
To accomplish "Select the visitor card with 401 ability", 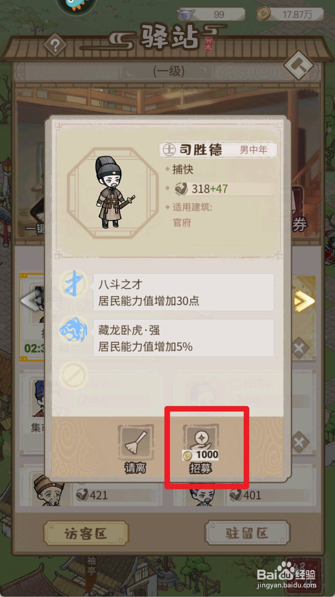I will coord(245,486).
